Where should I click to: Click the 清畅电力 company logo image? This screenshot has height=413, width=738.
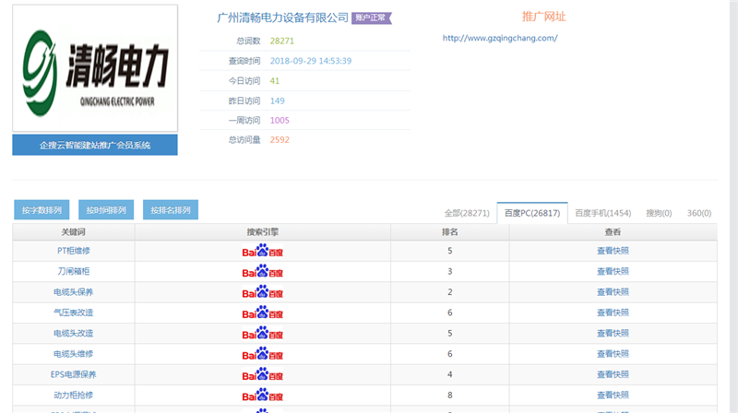coord(95,68)
